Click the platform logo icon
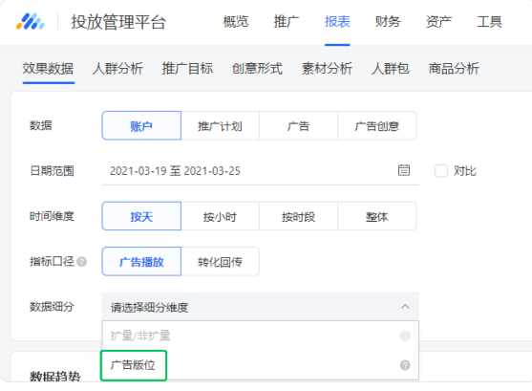Screen dimensions: 532x391 pyautogui.click(x=31, y=21)
